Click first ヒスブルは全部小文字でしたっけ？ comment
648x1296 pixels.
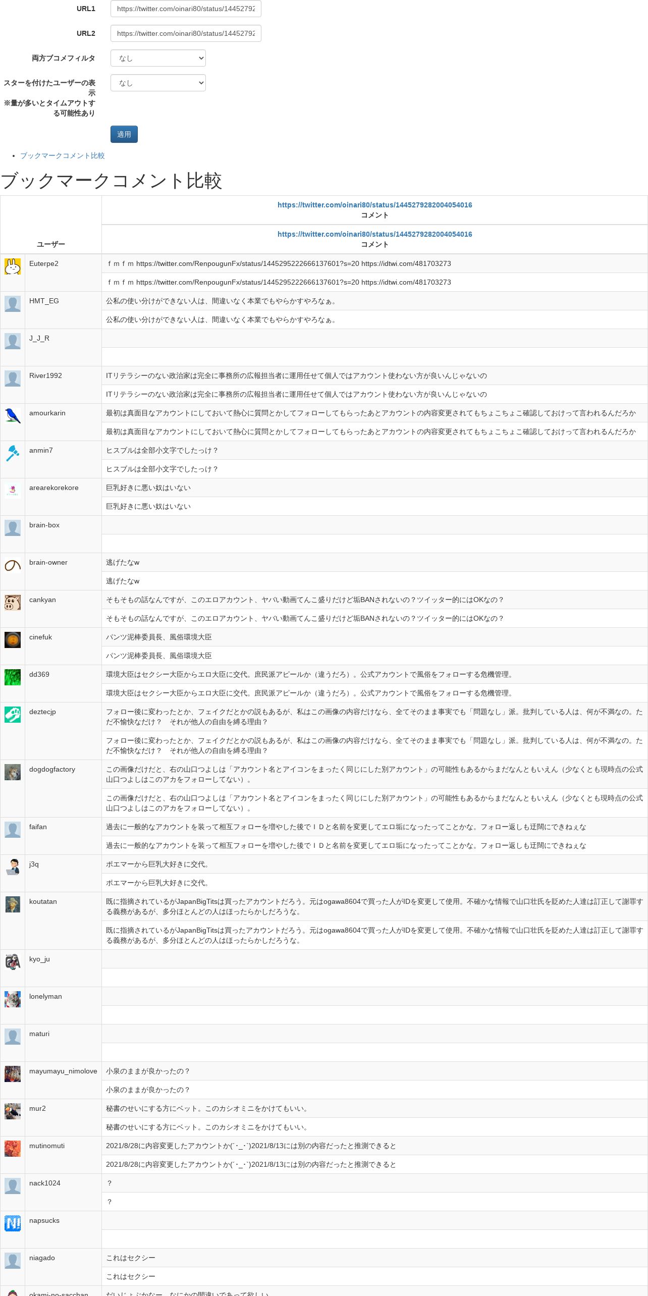(x=162, y=450)
